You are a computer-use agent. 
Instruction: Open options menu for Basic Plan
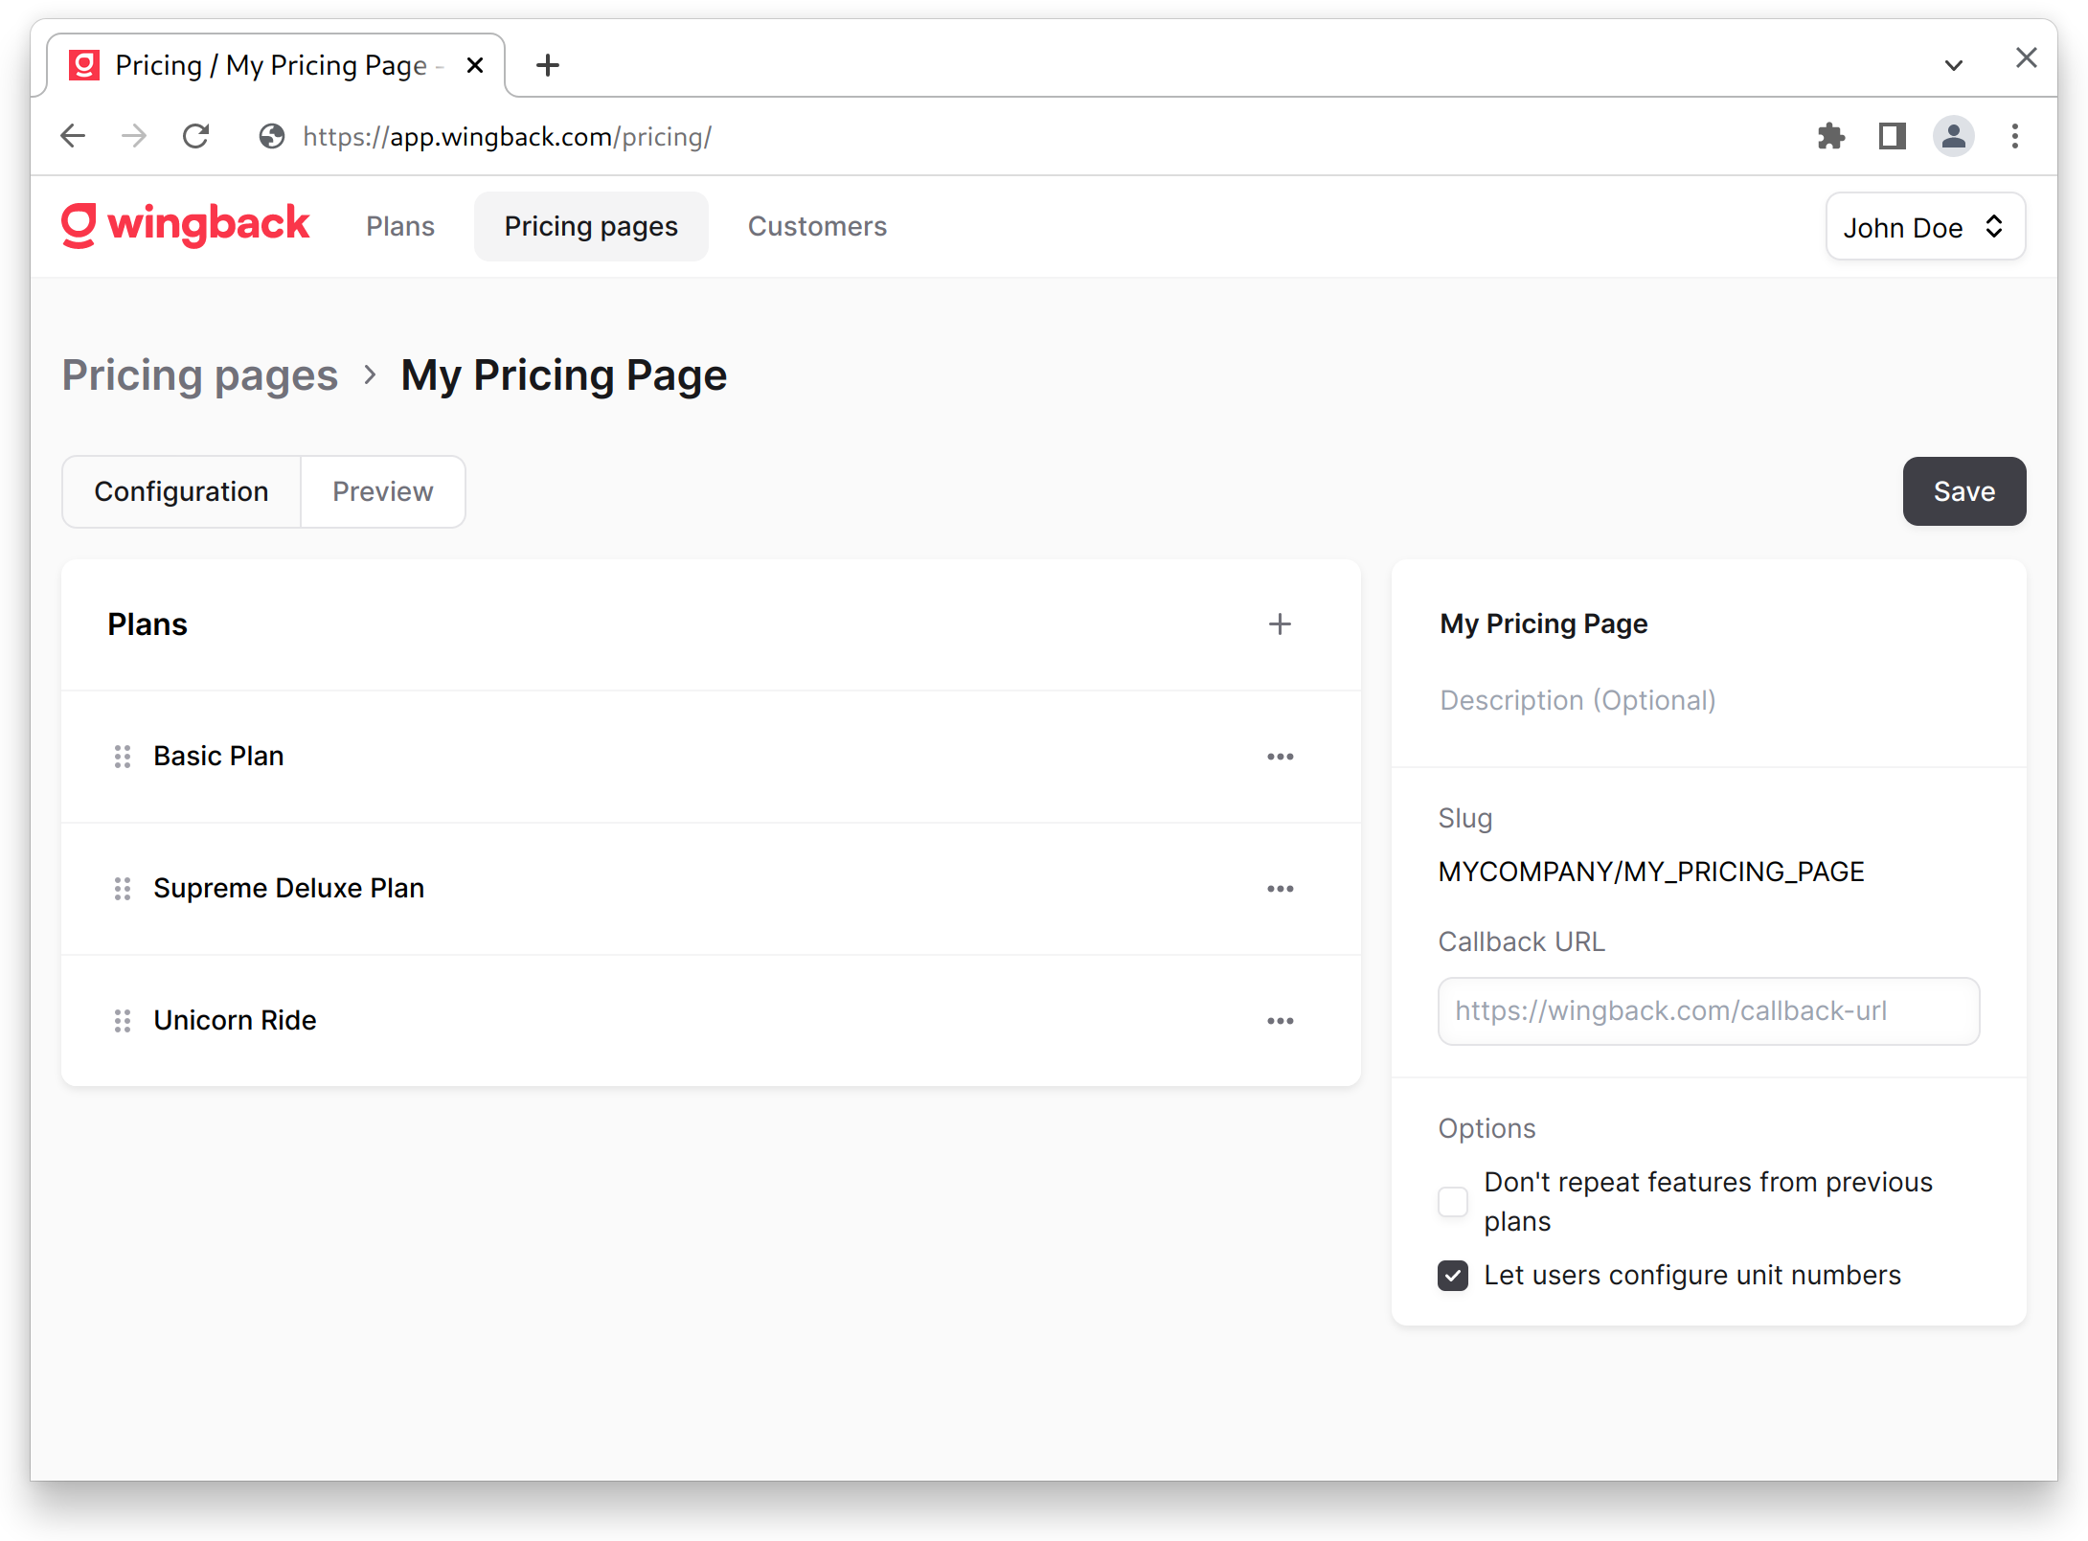[x=1281, y=756]
